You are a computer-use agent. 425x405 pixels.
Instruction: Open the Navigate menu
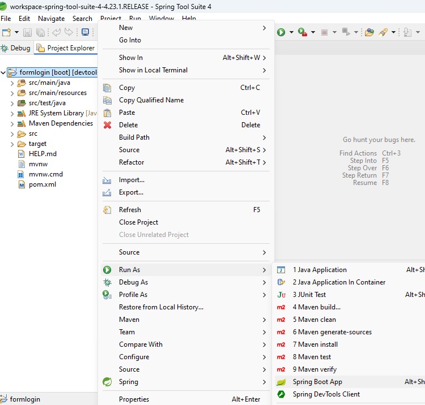pos(51,19)
